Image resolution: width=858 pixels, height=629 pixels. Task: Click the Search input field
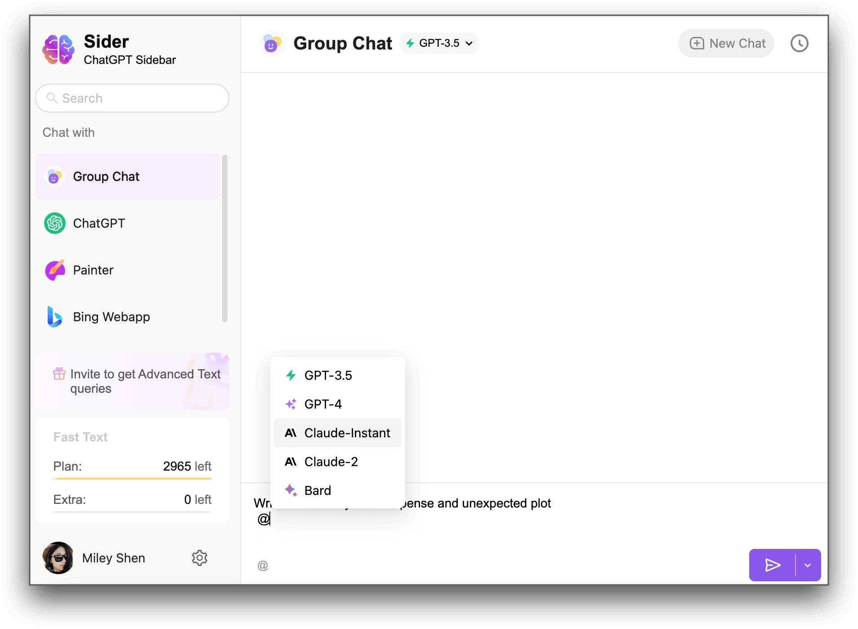tap(132, 98)
